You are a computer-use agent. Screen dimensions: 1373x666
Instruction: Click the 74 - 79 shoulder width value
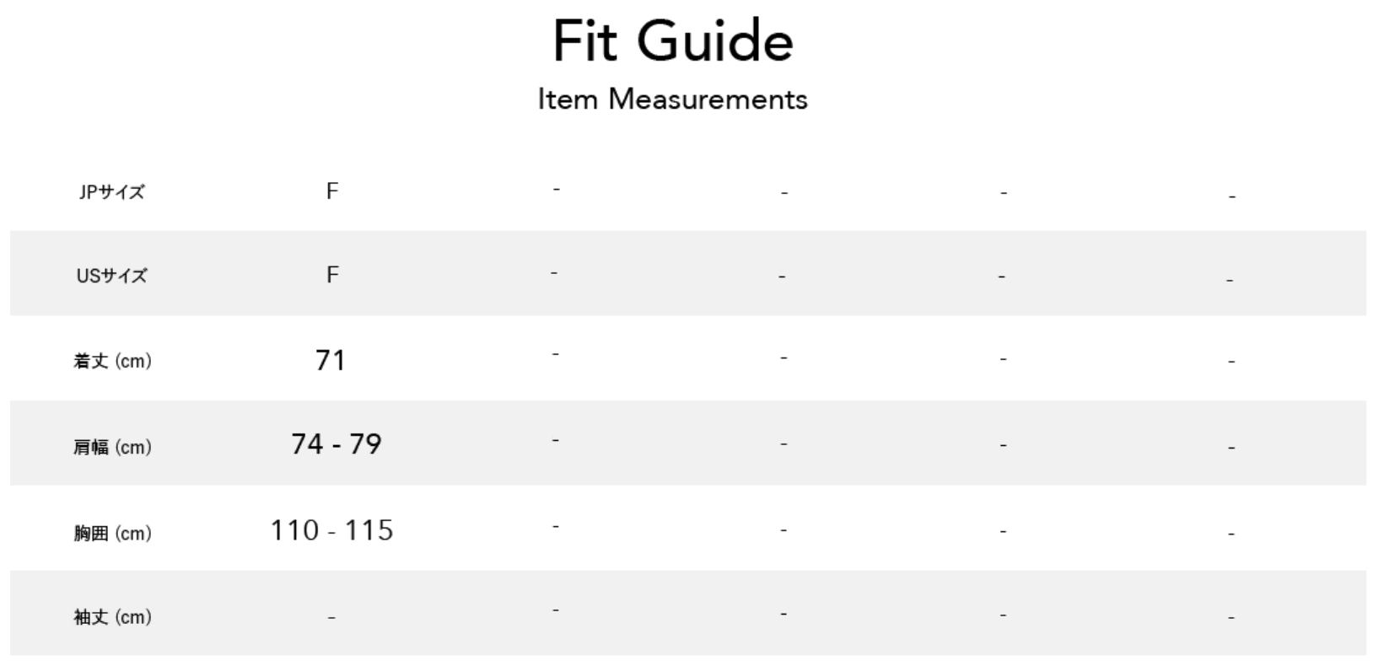tap(336, 444)
